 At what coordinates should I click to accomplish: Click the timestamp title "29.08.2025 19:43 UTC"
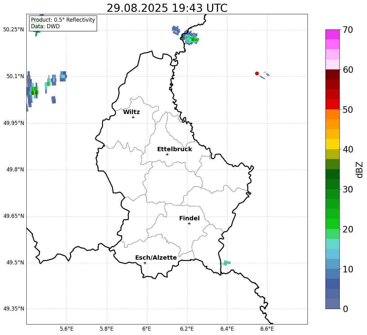167,8
